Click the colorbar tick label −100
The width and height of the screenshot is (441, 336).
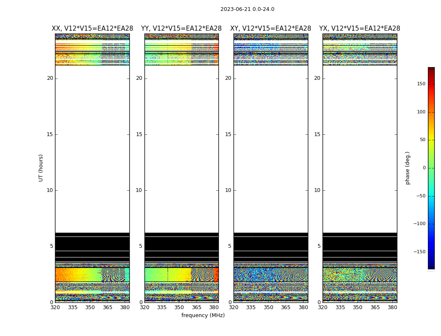[419, 223]
